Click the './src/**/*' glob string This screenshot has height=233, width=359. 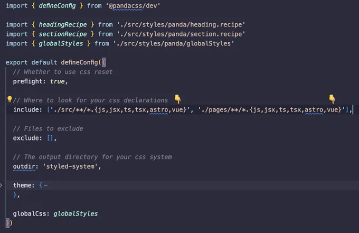(120, 110)
